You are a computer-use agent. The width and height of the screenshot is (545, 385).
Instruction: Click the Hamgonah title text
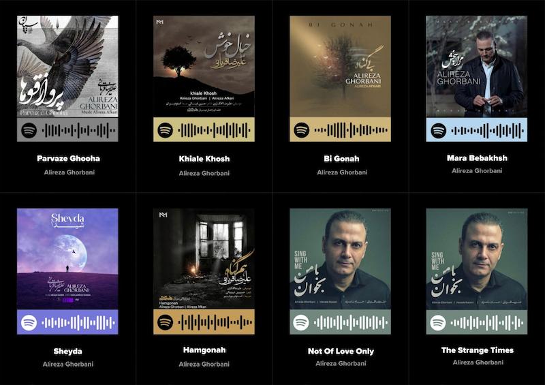pyautogui.click(x=204, y=350)
